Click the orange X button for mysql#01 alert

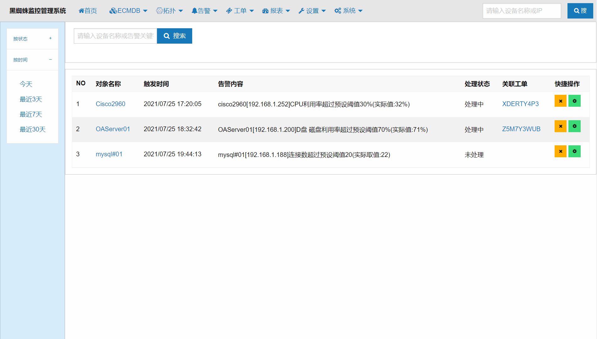560,151
